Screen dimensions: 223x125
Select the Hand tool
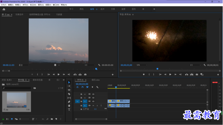pos(69,106)
